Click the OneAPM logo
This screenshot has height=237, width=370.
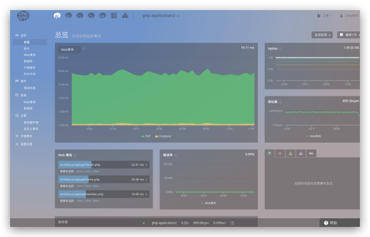(23, 16)
